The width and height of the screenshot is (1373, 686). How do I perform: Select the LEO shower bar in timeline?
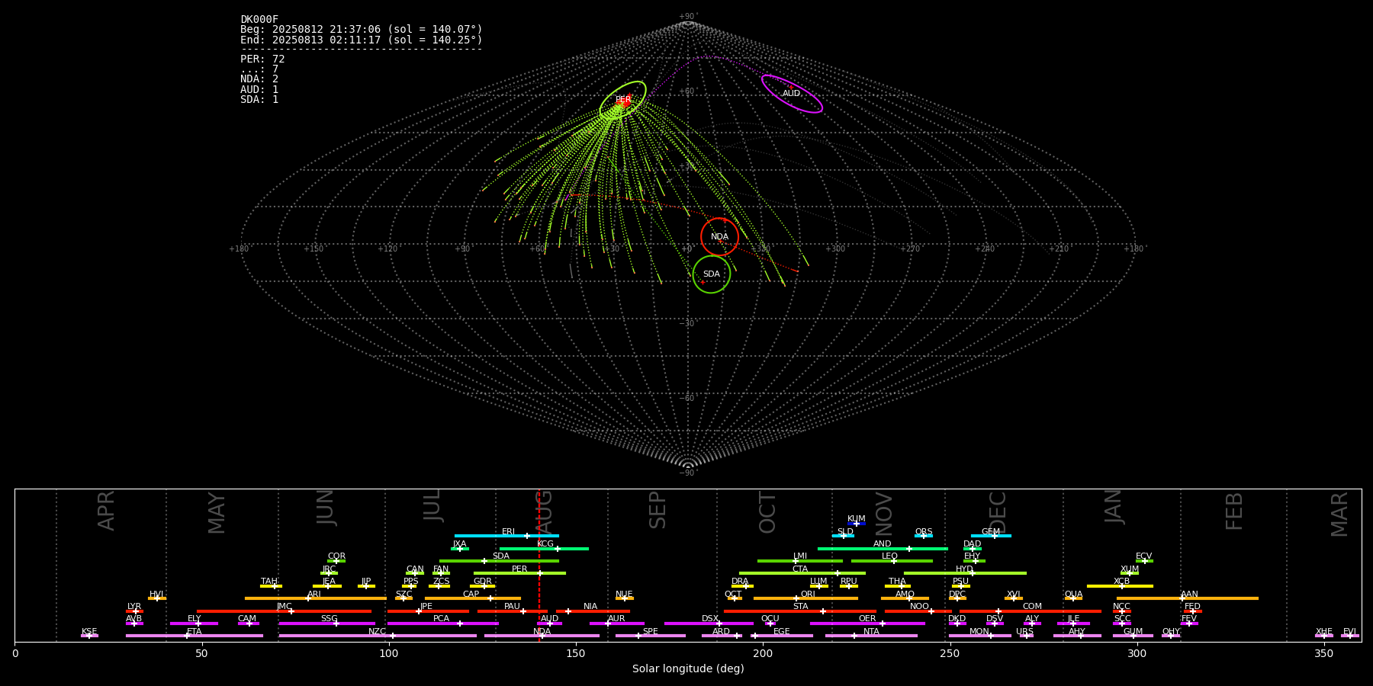(892, 561)
